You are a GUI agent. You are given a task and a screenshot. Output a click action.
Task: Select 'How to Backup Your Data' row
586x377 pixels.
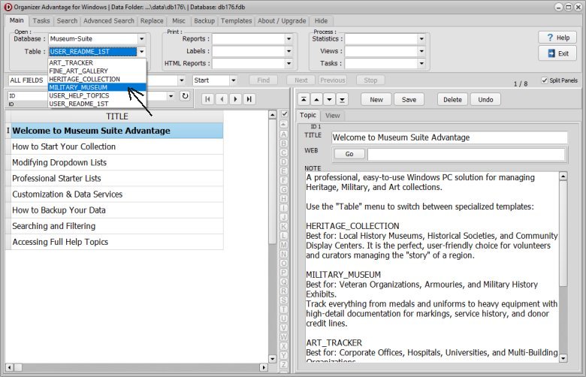coord(59,210)
